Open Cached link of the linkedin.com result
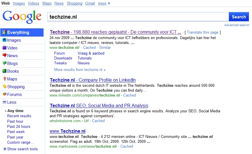The image size is (252, 154). [x=130, y=95]
